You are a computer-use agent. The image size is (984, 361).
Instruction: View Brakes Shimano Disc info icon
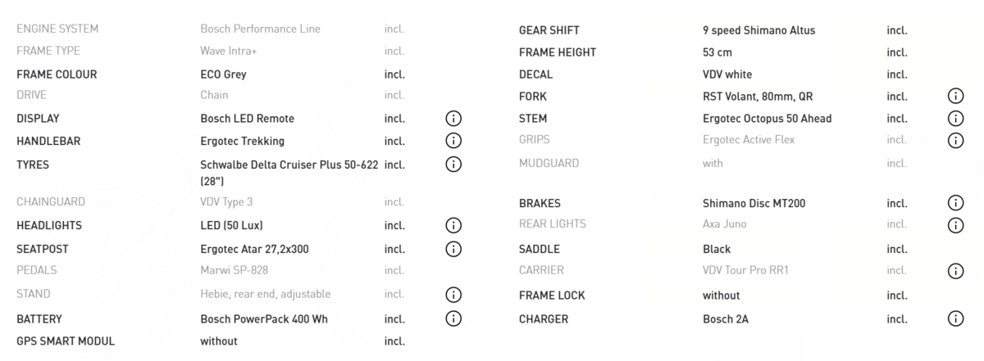pos(955,203)
